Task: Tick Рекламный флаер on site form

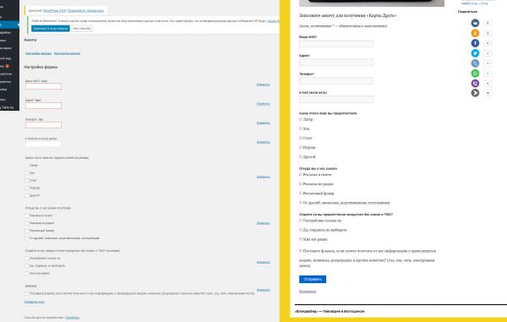Action: pos(301,194)
